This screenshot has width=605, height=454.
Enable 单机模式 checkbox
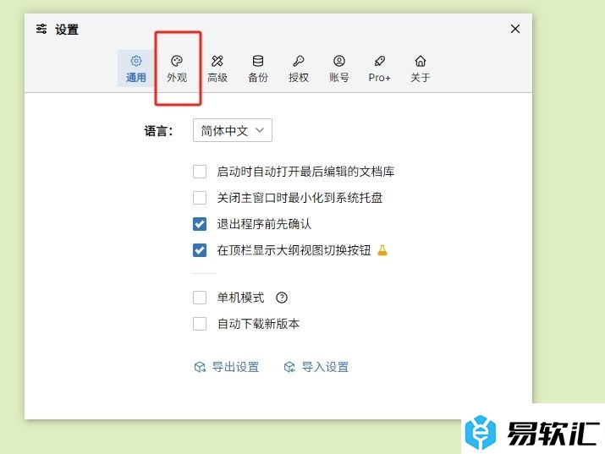200,298
